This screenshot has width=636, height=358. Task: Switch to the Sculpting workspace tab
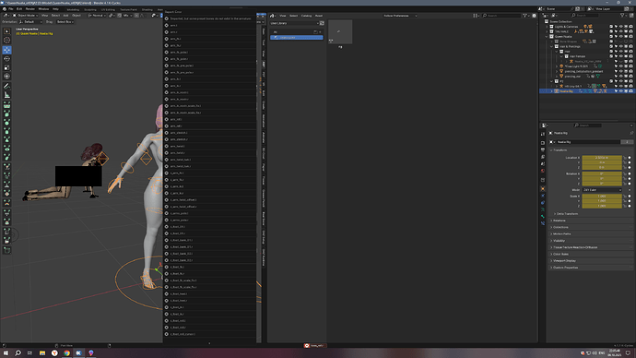[90, 9]
